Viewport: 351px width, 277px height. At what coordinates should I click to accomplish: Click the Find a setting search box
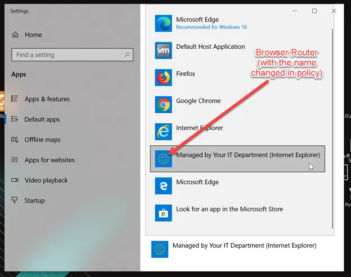67,55
